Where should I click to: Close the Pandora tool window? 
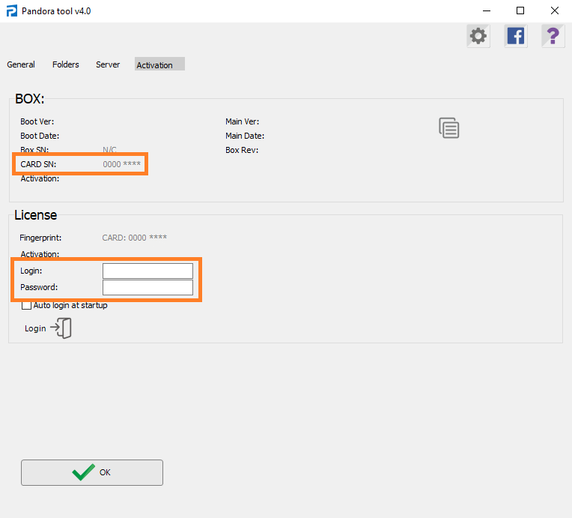tap(555, 11)
